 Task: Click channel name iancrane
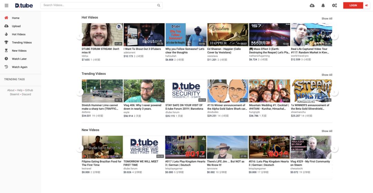(x=212, y=169)
